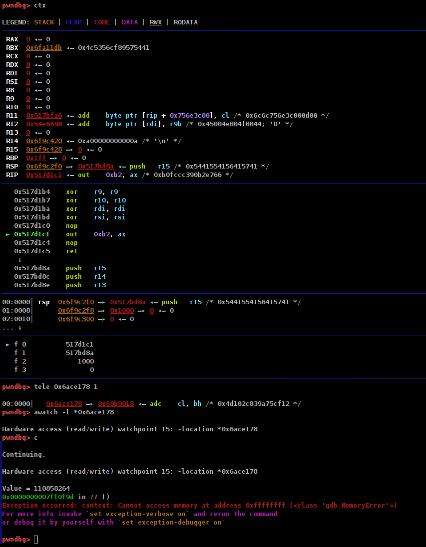Screen dimensions: 426x547
Task: Click the R11 code address 0x517bfa6
Action: (x=44, y=116)
